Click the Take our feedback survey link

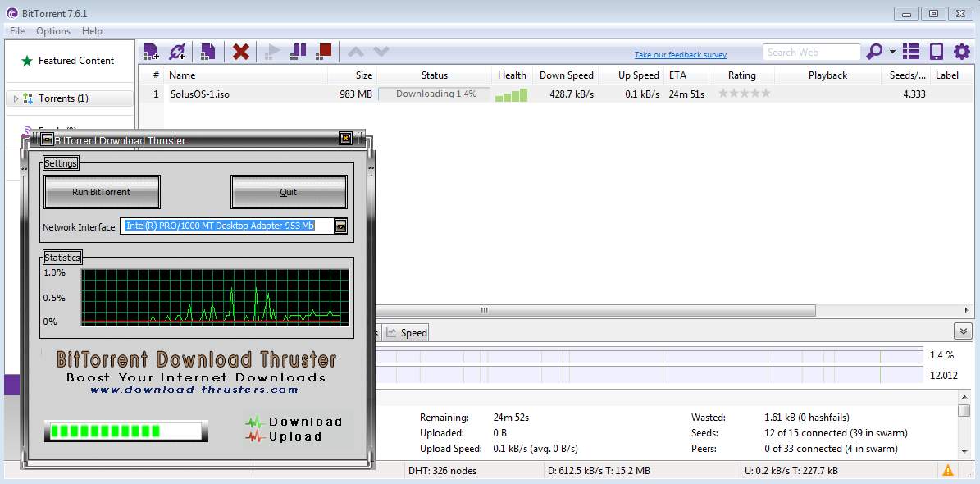pos(680,55)
